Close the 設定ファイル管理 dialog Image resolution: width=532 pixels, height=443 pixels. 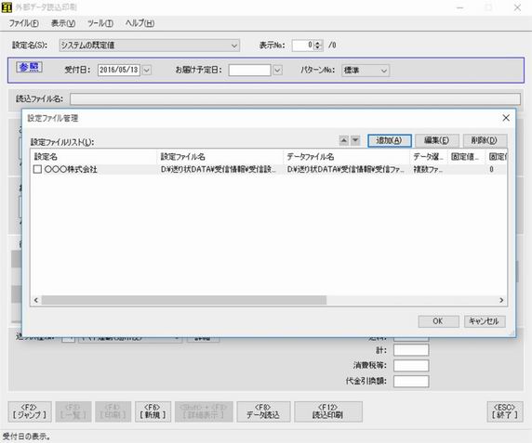click(506, 118)
